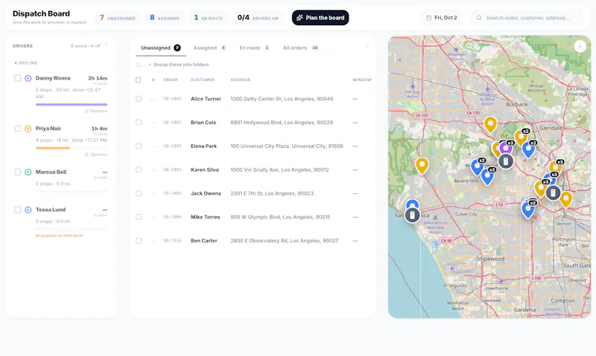Toggle the checkbox beside Group these into folders

(139, 65)
